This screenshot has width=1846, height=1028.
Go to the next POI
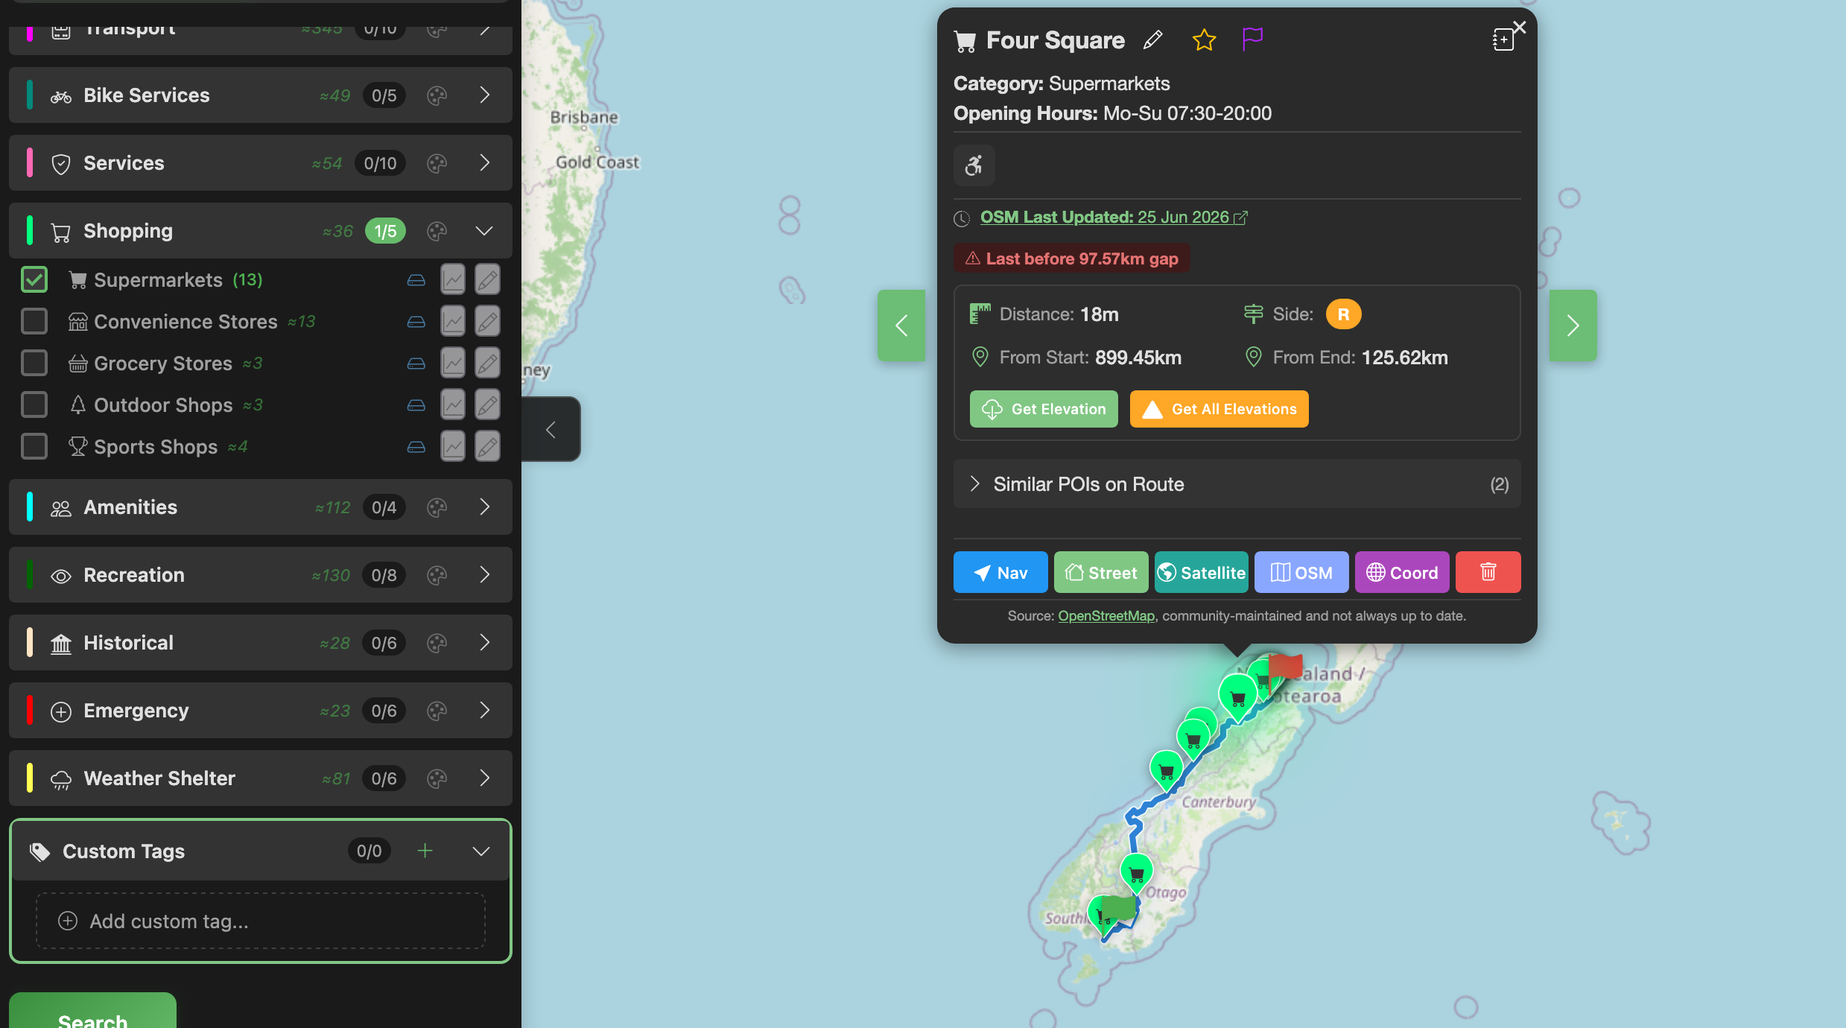pos(1573,326)
